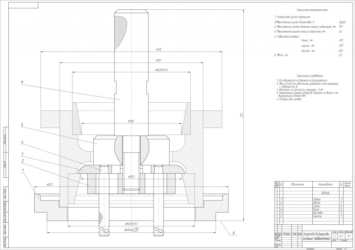This screenshot has height=250, width=355.
Task: Select scale value 2:1 in title block
Action: click(349, 236)
